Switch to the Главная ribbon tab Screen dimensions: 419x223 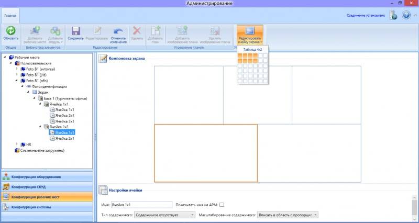pos(10,15)
